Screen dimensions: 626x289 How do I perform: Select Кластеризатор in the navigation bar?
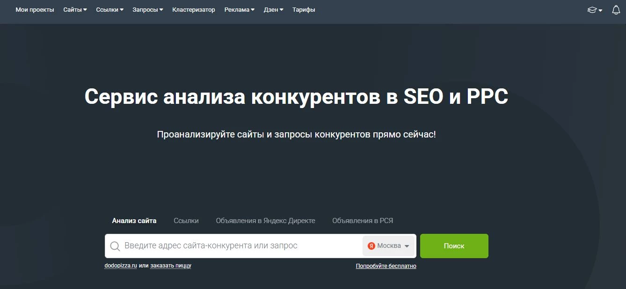(194, 9)
